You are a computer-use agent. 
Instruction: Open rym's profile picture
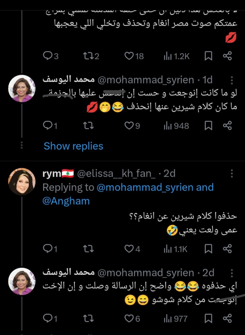point(22,181)
